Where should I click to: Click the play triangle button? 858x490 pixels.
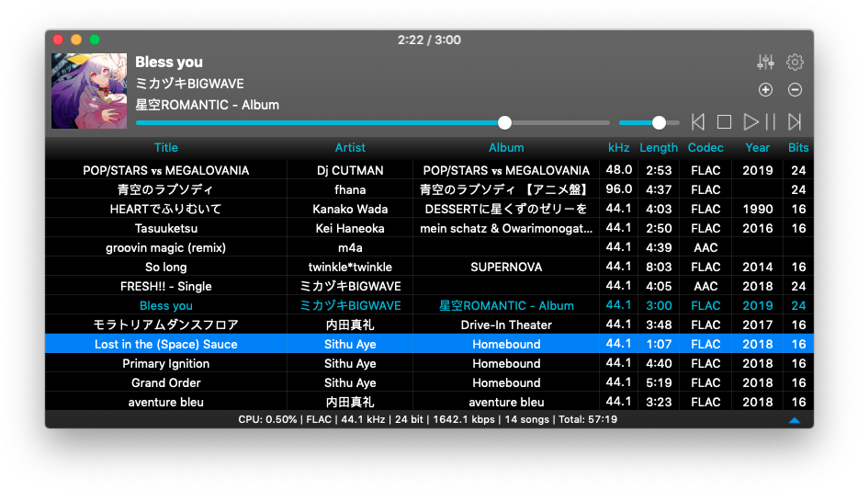[x=751, y=122]
